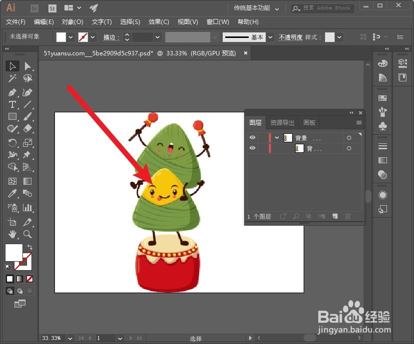Select the Curvature tool

click(27, 92)
